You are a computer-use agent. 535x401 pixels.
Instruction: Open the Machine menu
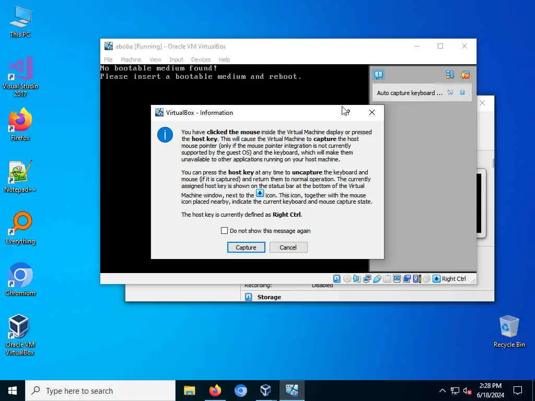tap(131, 60)
